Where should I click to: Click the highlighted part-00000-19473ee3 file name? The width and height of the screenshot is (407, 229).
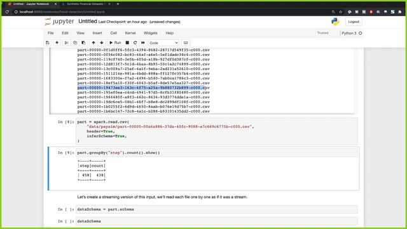pos(143,88)
